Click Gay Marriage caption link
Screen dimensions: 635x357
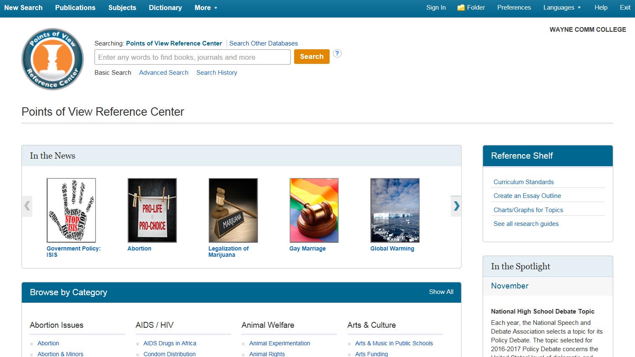307,248
